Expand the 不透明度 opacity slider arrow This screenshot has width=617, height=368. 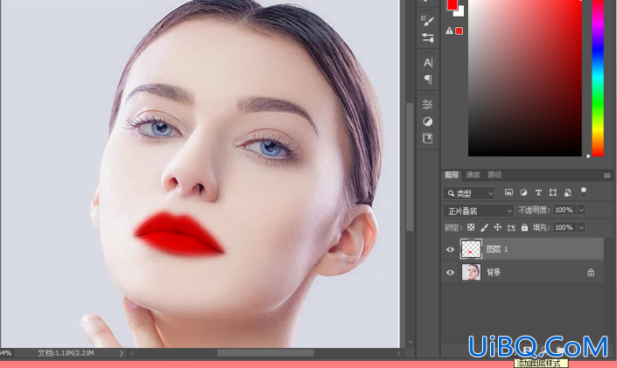581,210
